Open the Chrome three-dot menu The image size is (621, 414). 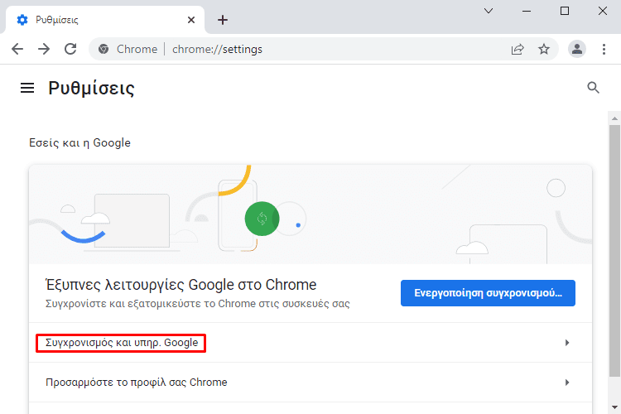pos(604,49)
